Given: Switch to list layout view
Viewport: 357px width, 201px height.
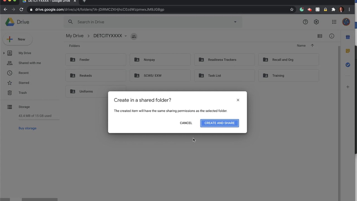Looking at the screenshot, I should click(320, 36).
